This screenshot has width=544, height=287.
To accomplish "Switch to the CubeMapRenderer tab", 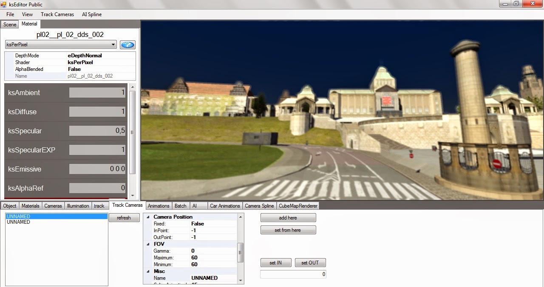I will (299, 205).
